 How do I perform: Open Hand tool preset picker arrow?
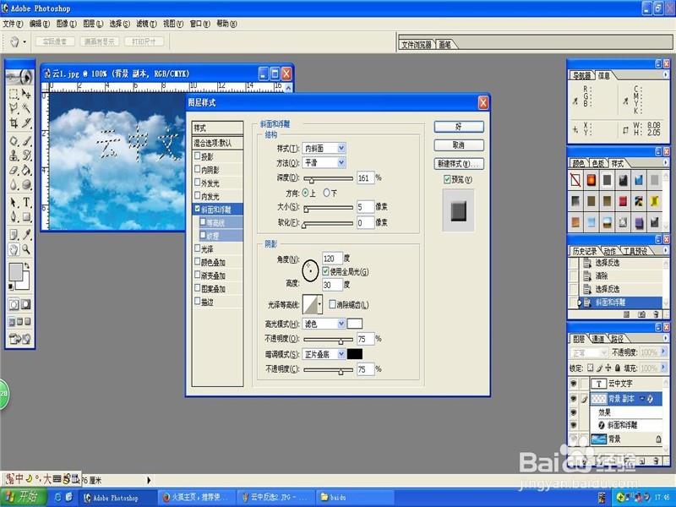pyautogui.click(x=25, y=41)
